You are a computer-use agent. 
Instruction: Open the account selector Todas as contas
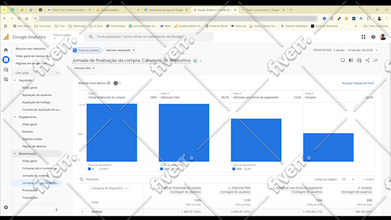[x=62, y=37]
